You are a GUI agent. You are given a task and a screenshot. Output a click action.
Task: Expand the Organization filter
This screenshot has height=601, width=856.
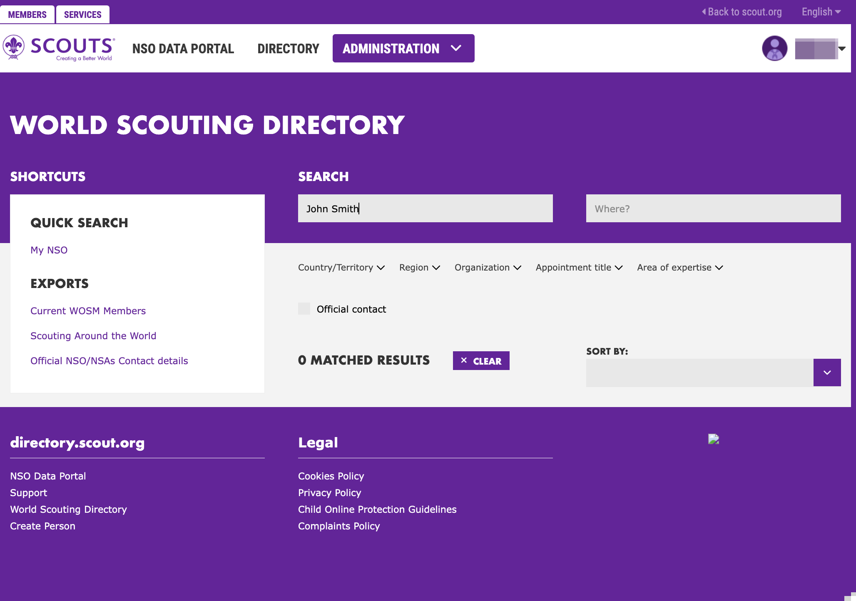click(x=488, y=268)
